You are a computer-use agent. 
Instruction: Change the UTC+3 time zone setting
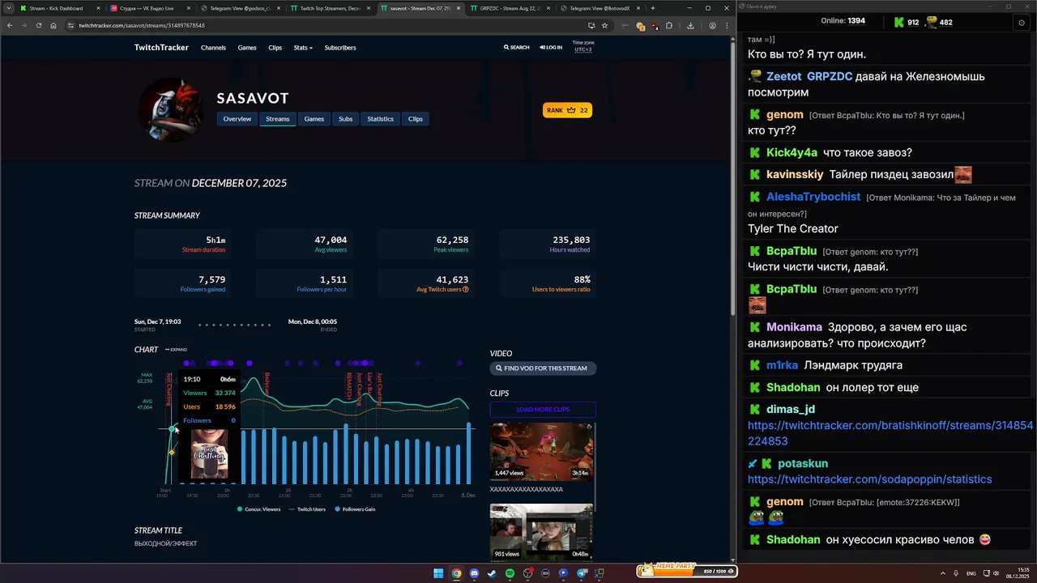pyautogui.click(x=583, y=49)
